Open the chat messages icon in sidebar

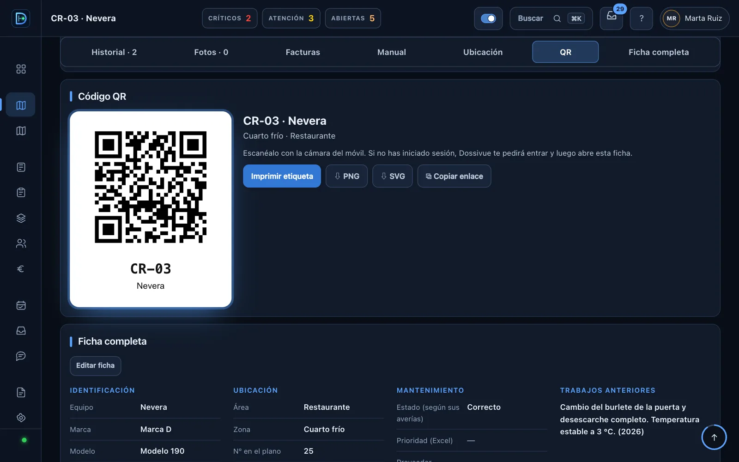(x=21, y=356)
